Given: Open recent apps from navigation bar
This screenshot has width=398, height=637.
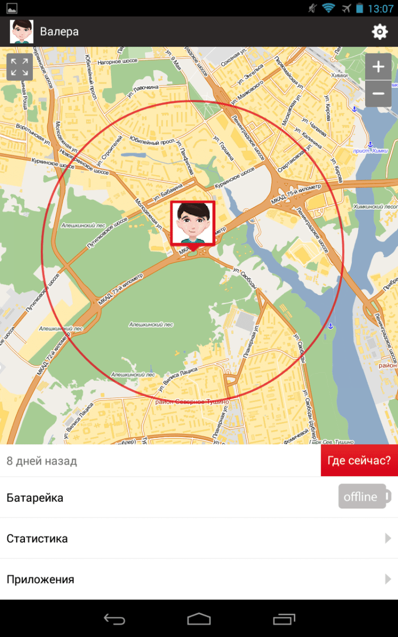Looking at the screenshot, I should point(284,619).
